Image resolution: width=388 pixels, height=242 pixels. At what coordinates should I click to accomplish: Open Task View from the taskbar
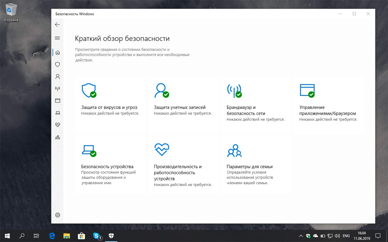[x=36, y=236]
